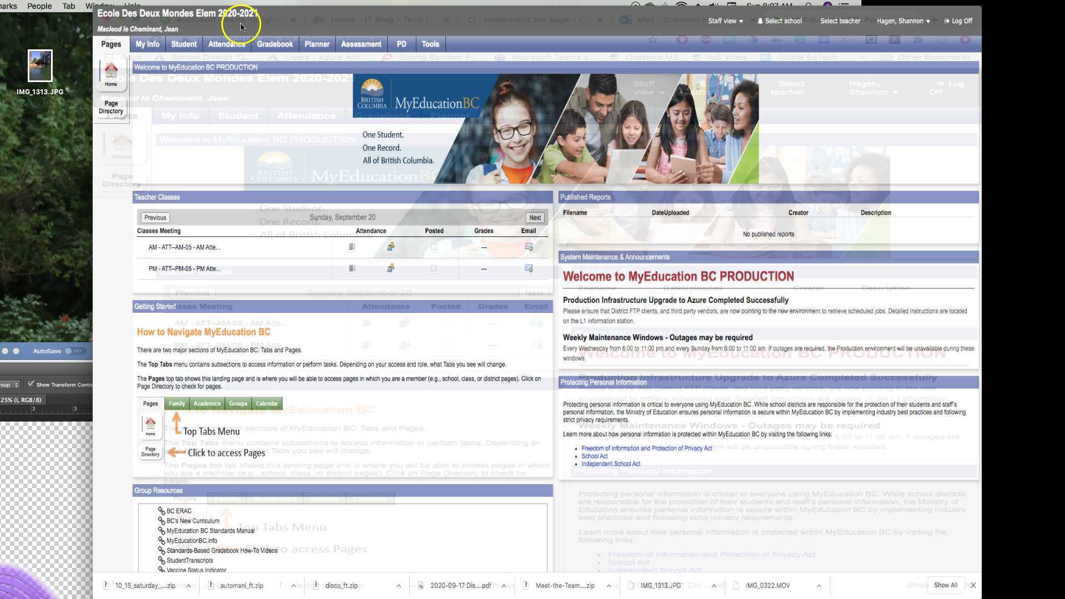This screenshot has width=1065, height=599.
Task: Click the Log Off icon in the header
Action: (947, 21)
